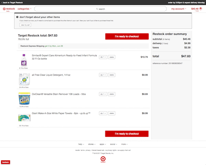Click the terms footer link
The width and height of the screenshot is (206, 165).
83,150
